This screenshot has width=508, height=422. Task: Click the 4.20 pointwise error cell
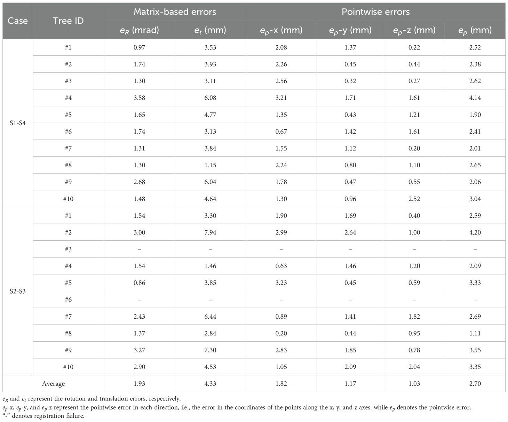pyautogui.click(x=475, y=232)
